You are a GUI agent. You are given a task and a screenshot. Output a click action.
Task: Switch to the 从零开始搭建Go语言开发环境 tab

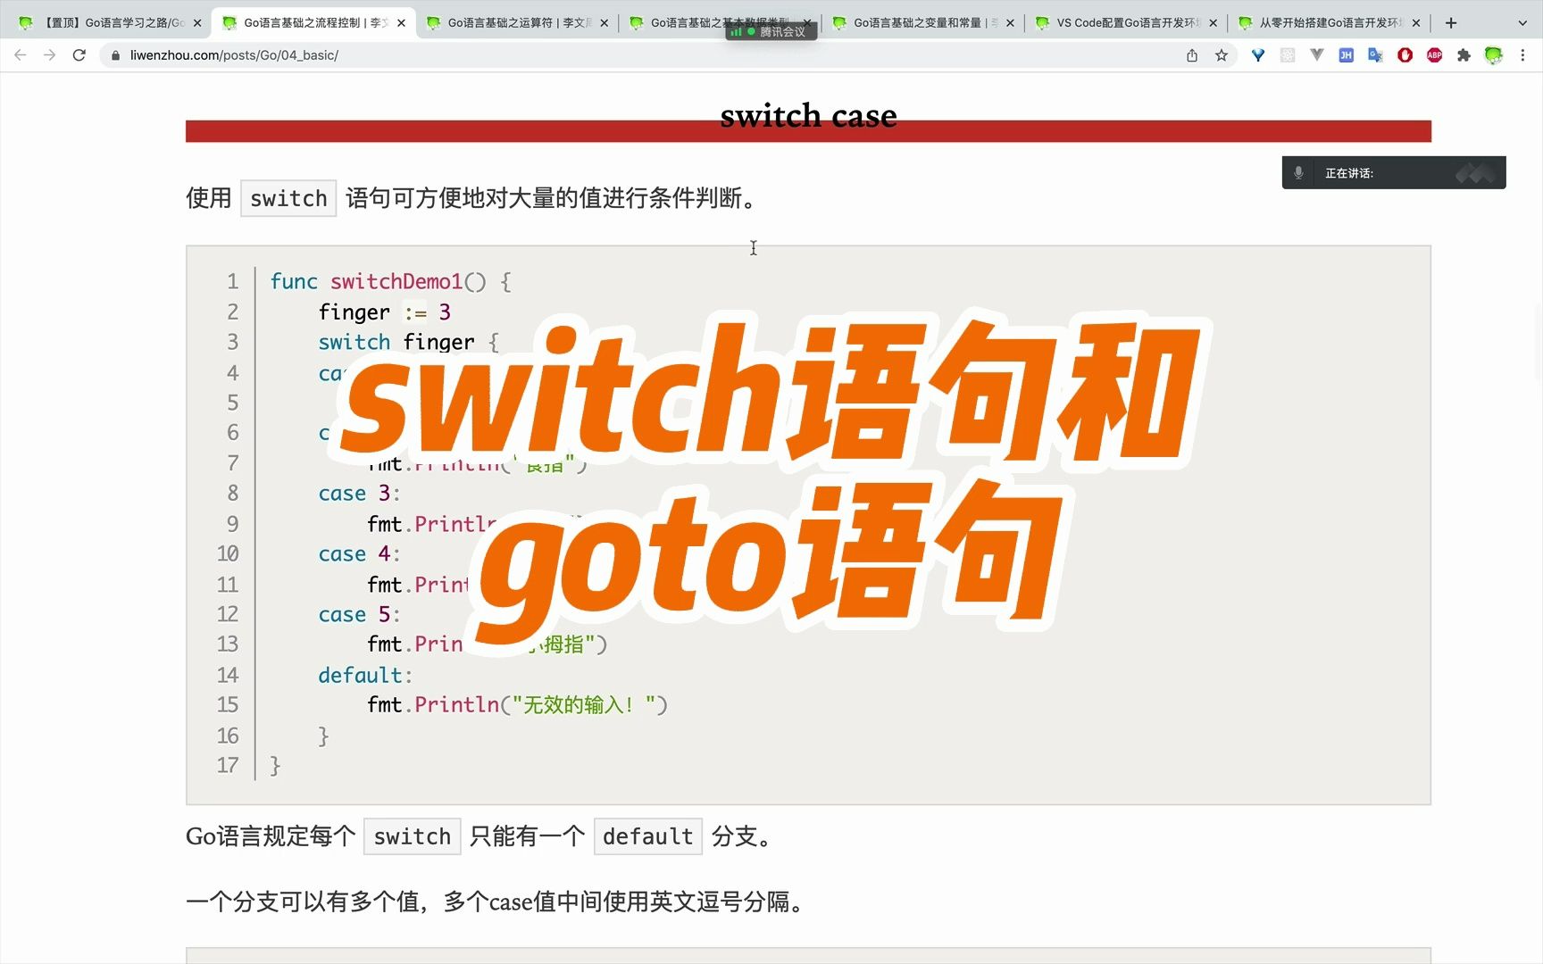pyautogui.click(x=1329, y=23)
